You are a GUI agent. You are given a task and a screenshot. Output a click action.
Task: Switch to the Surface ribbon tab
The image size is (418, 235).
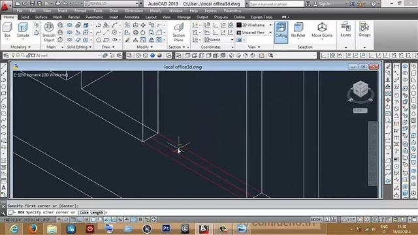click(x=41, y=17)
